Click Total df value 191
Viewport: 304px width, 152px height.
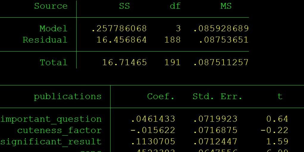[172, 62]
